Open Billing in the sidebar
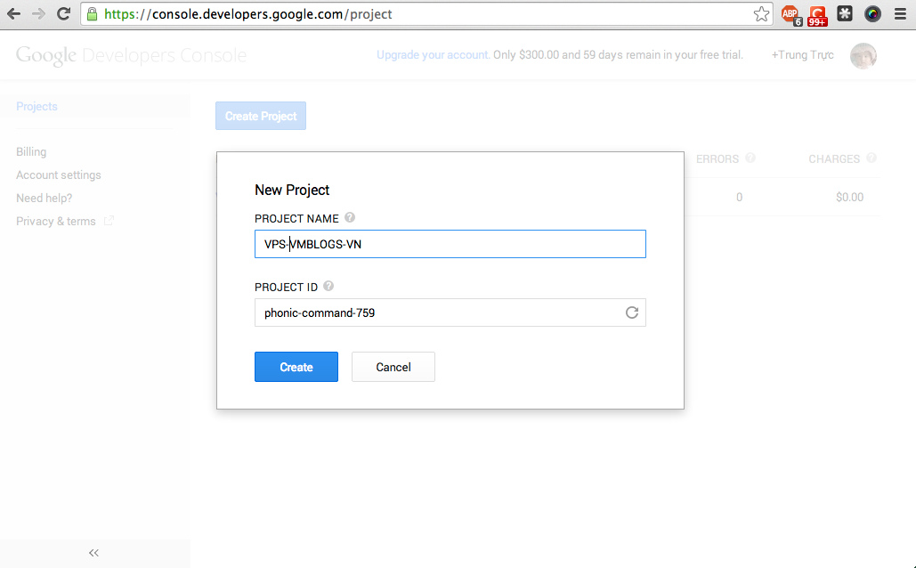This screenshot has width=916, height=568. (31, 152)
